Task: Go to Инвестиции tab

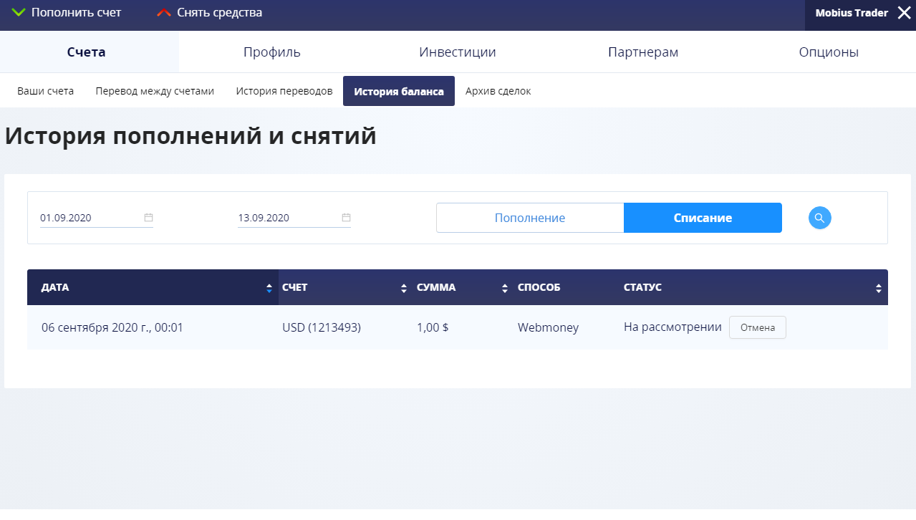Action: [457, 52]
